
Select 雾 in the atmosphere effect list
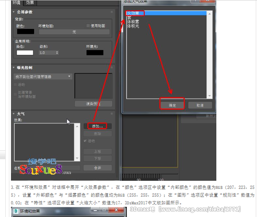tap(129, 18)
